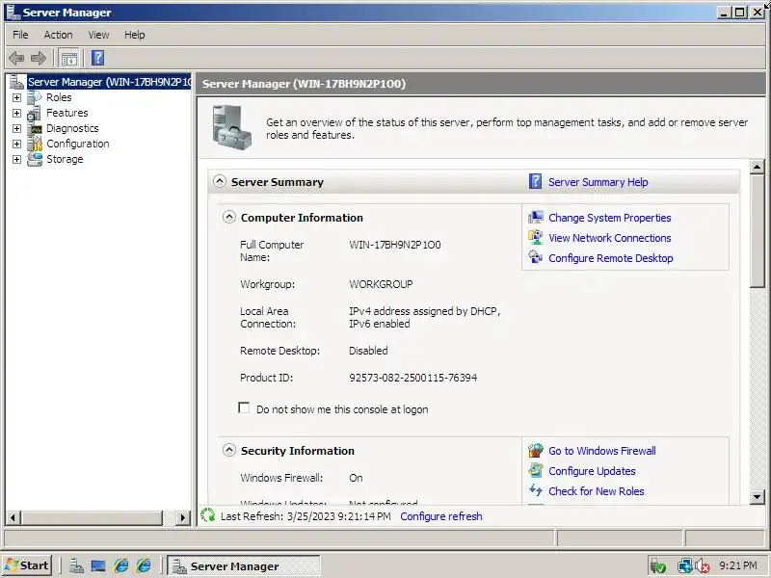Check Do not show me this console at logon
The image size is (771, 578).
(244, 407)
